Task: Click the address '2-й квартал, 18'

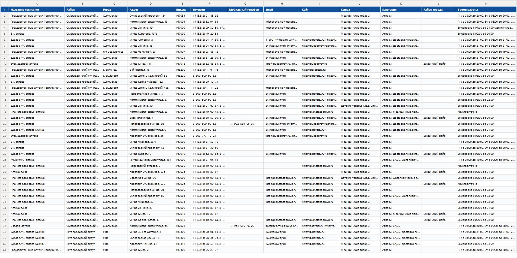Action: click(151, 70)
